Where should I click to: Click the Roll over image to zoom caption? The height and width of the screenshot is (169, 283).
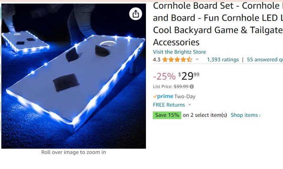coord(74,152)
